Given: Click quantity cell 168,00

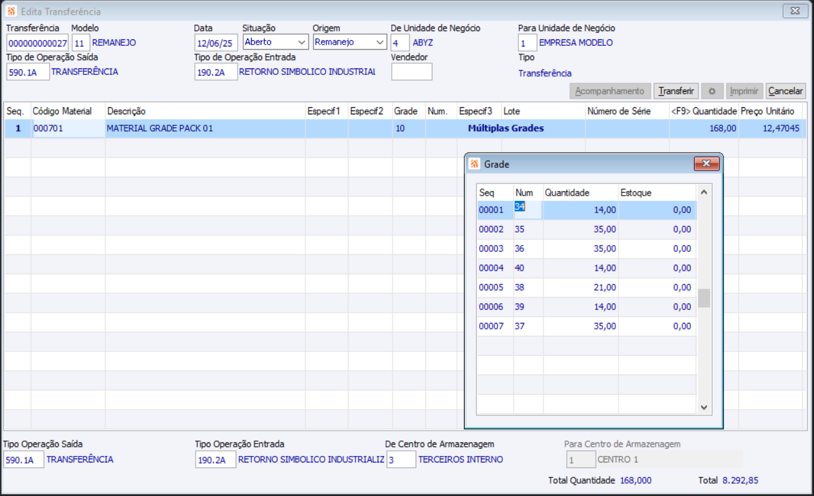Looking at the screenshot, I should tap(704, 129).
